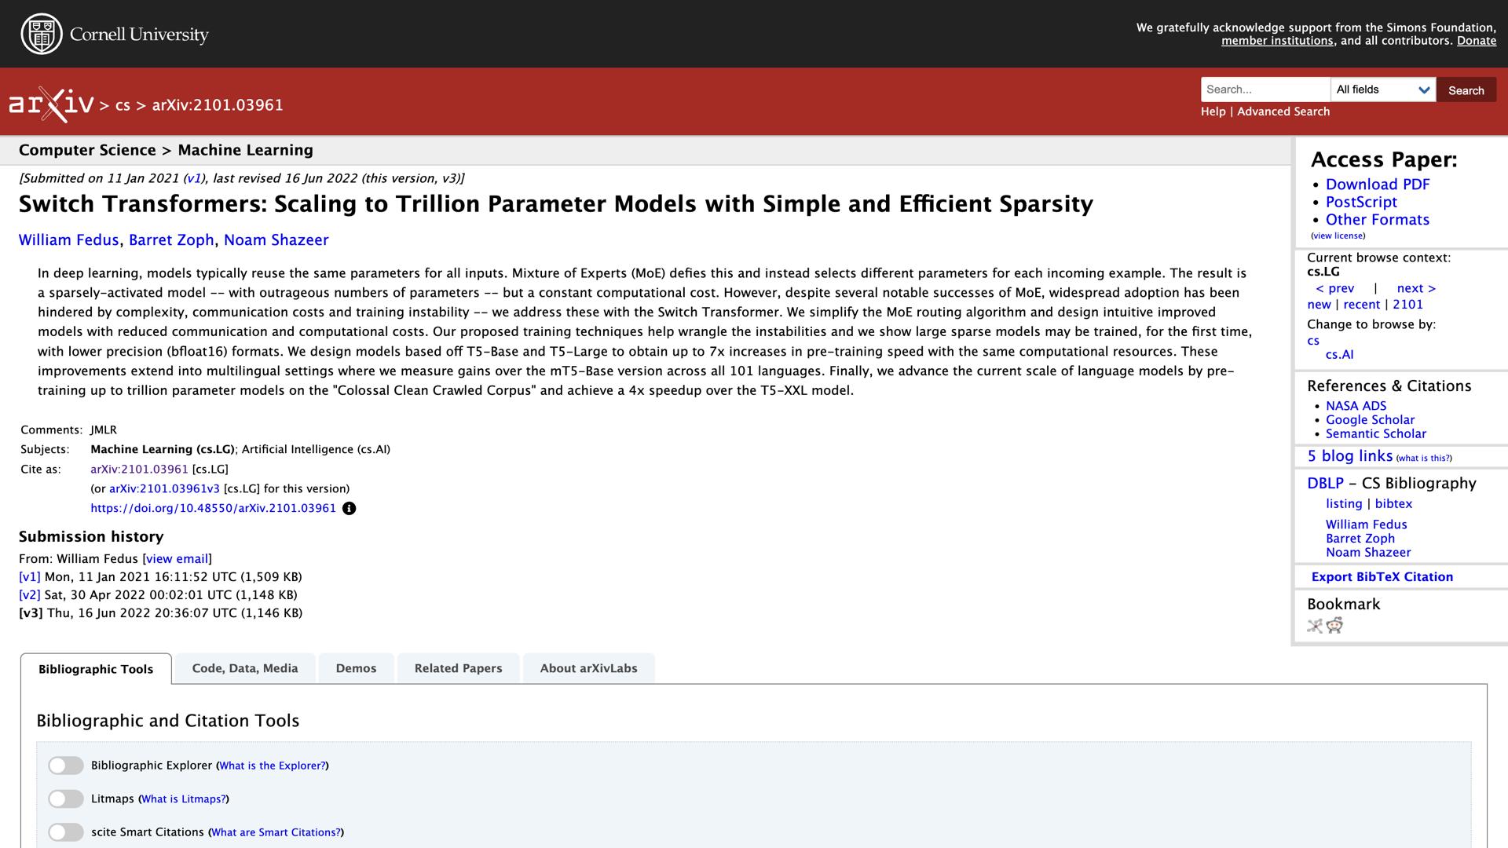Switch to the Code, Data, Media tab
Viewport: 1508px width, 848px height.
pos(245,668)
